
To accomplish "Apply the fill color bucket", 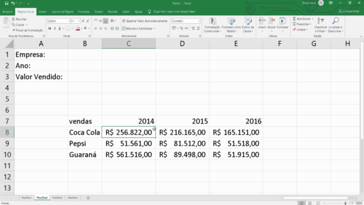I will [78, 28].
